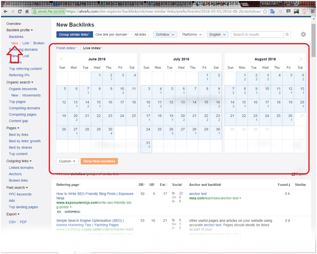Open Best by links' growth
Image resolution: width=317 pixels, height=254 pixels.
point(25,141)
